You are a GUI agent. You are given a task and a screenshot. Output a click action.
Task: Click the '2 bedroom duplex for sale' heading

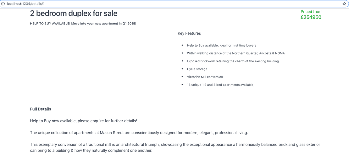coord(74,14)
